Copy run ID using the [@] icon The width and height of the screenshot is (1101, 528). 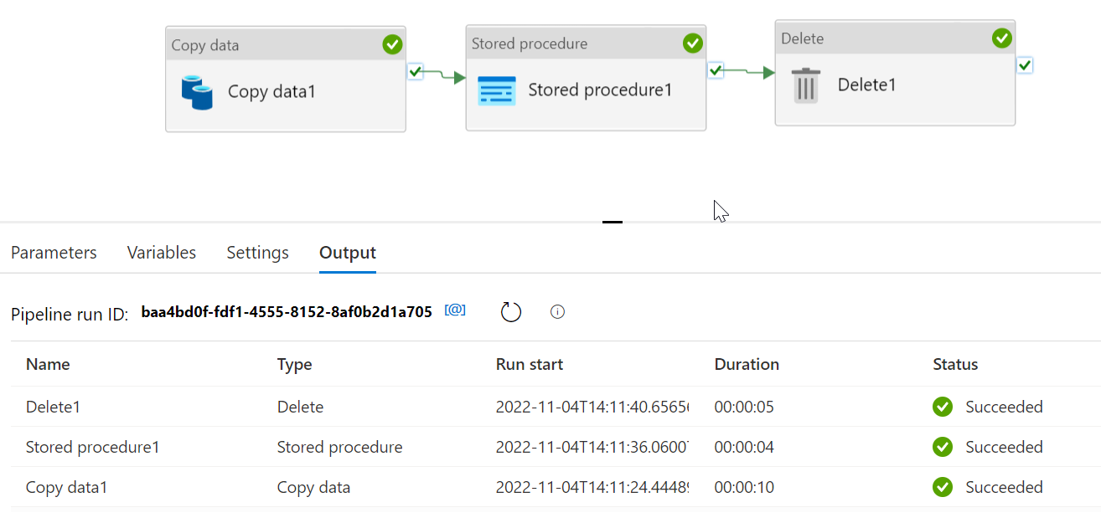click(455, 310)
